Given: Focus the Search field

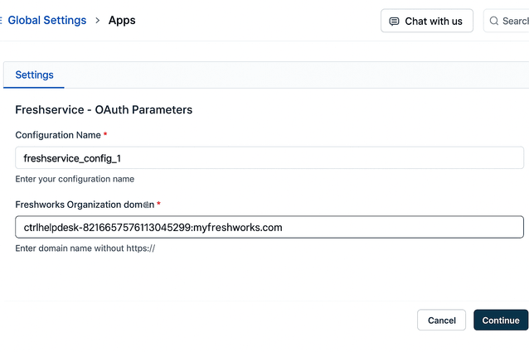Looking at the screenshot, I should pyautogui.click(x=506, y=21).
